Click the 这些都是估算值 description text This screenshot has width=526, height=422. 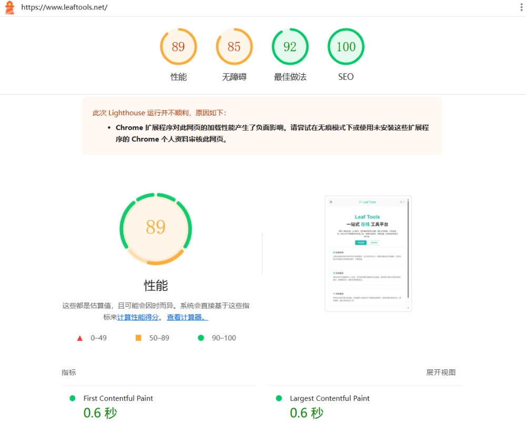pos(156,312)
